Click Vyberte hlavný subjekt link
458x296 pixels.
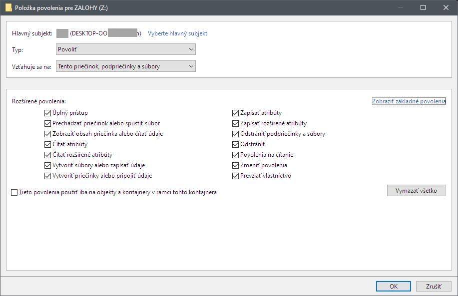coord(178,33)
